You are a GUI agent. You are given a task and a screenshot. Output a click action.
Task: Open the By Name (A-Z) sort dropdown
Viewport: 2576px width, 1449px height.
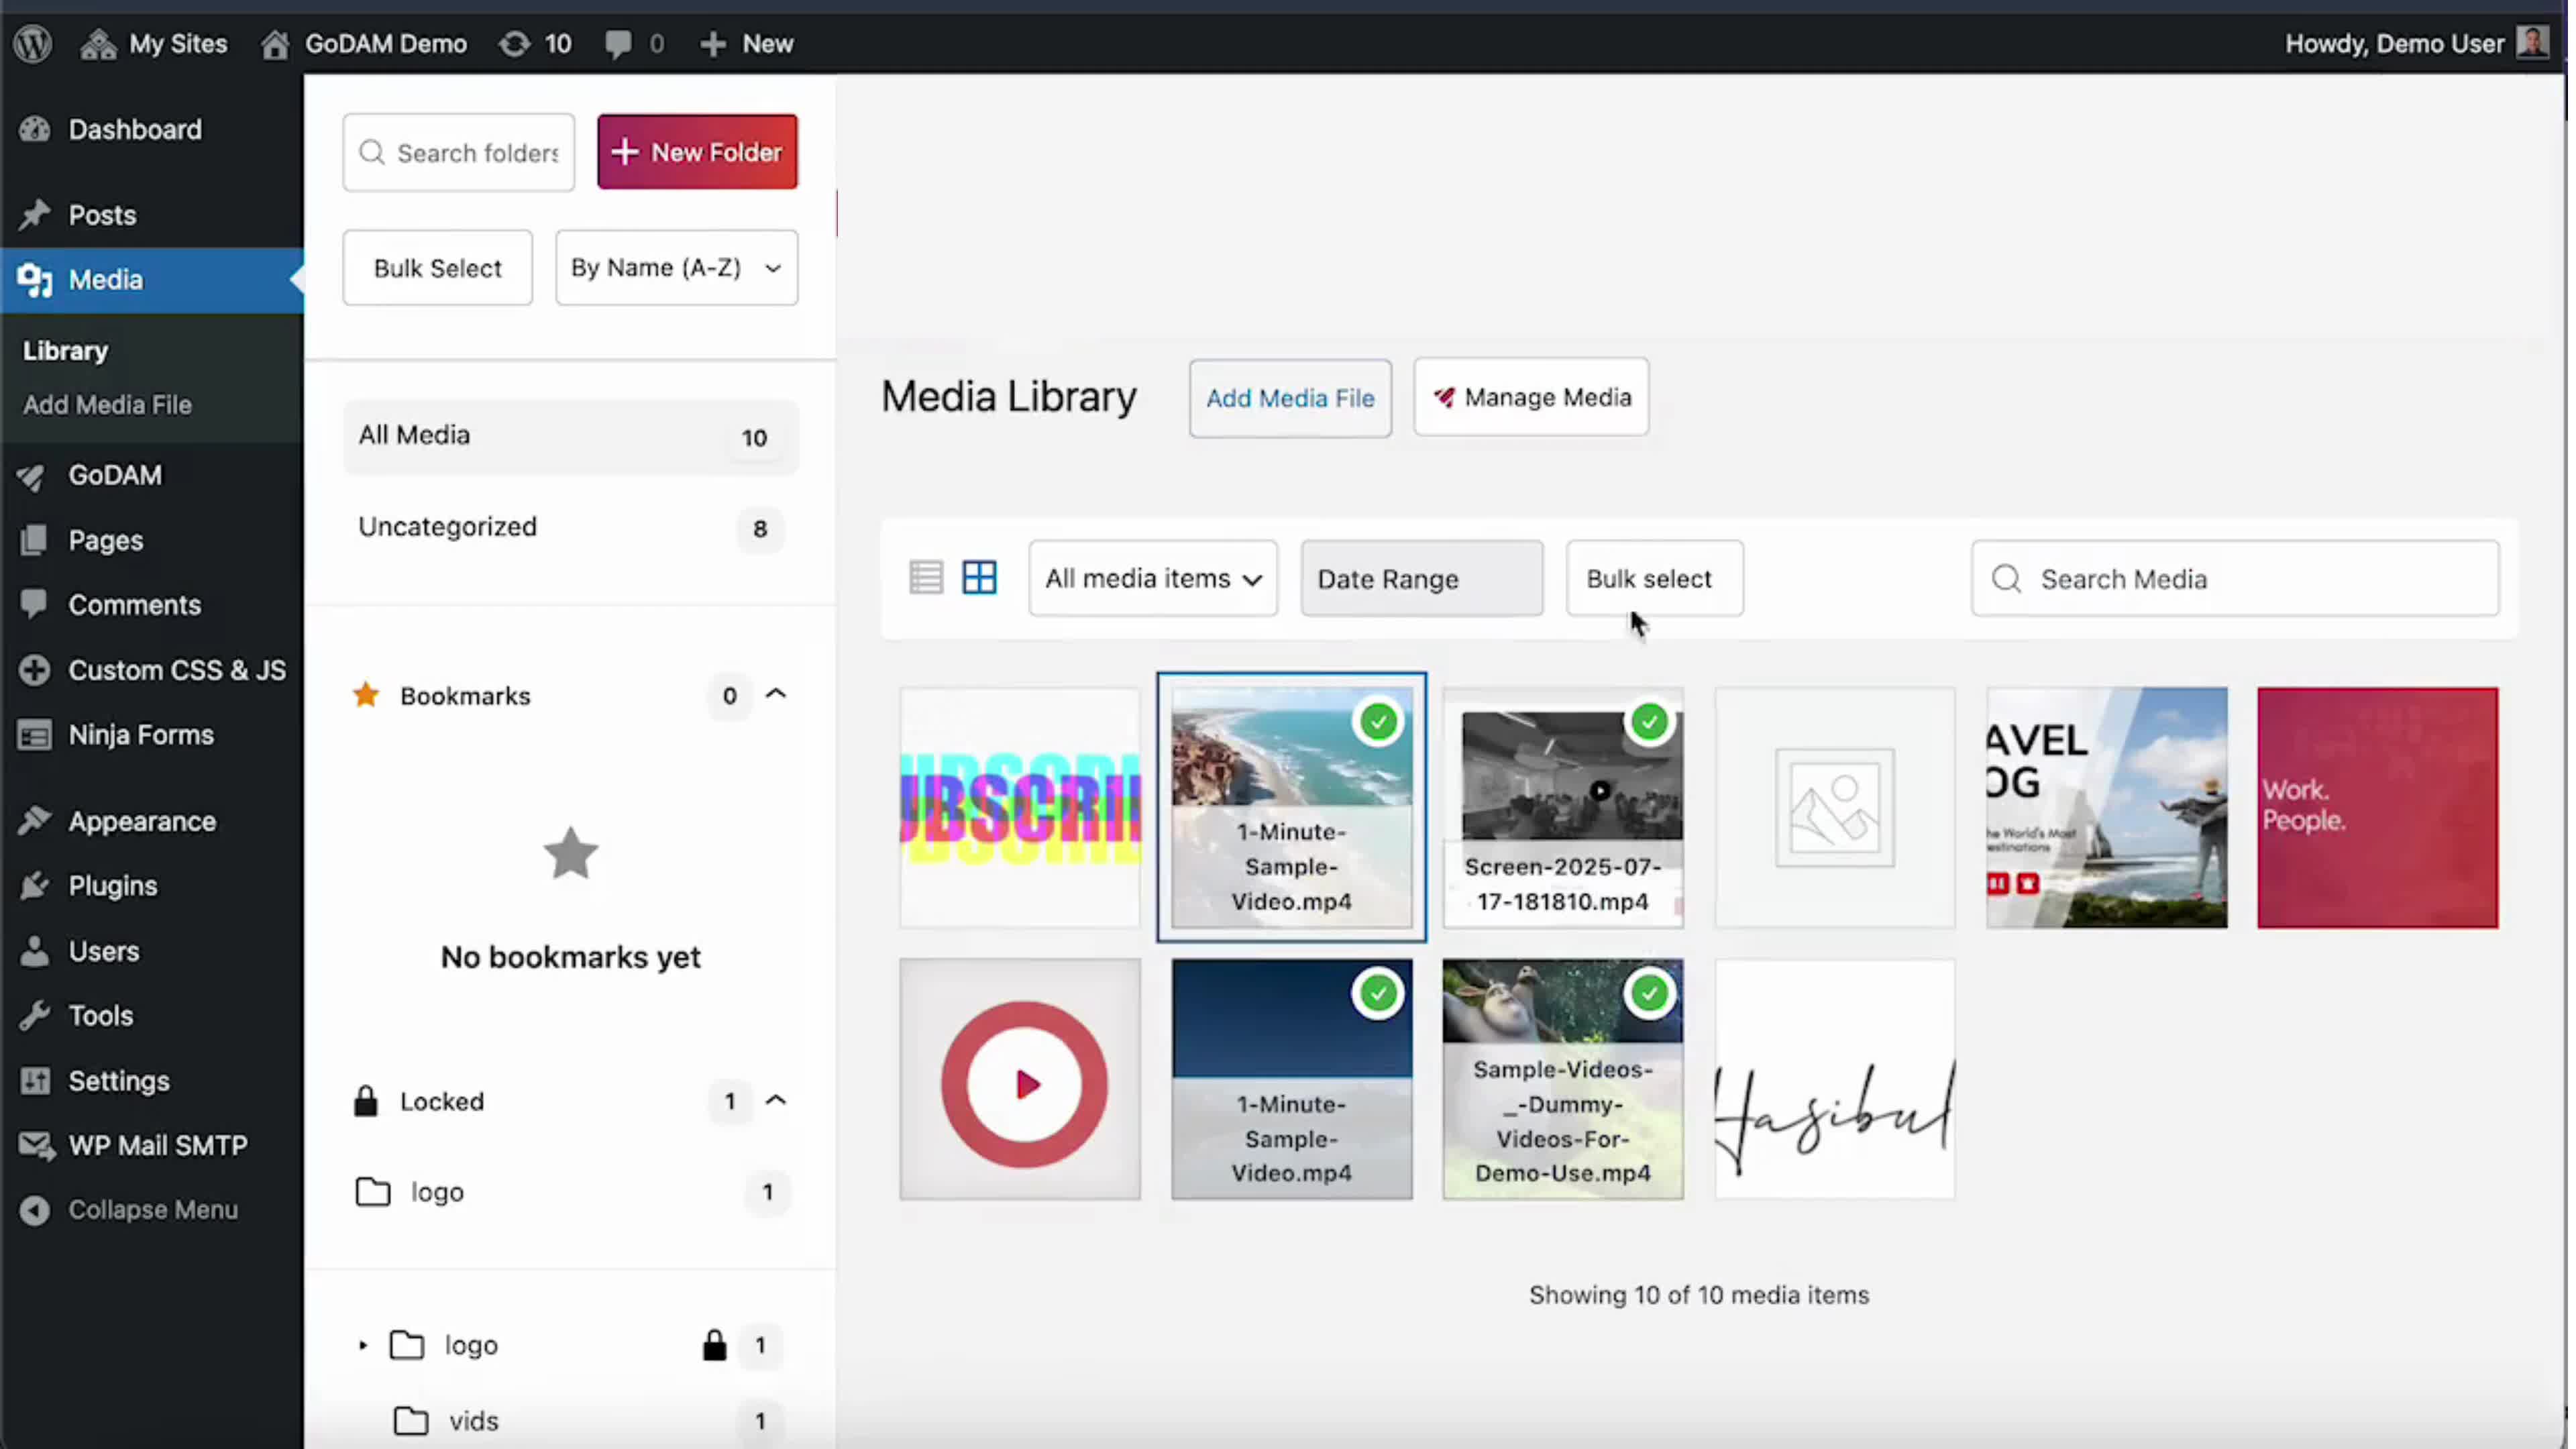click(676, 268)
